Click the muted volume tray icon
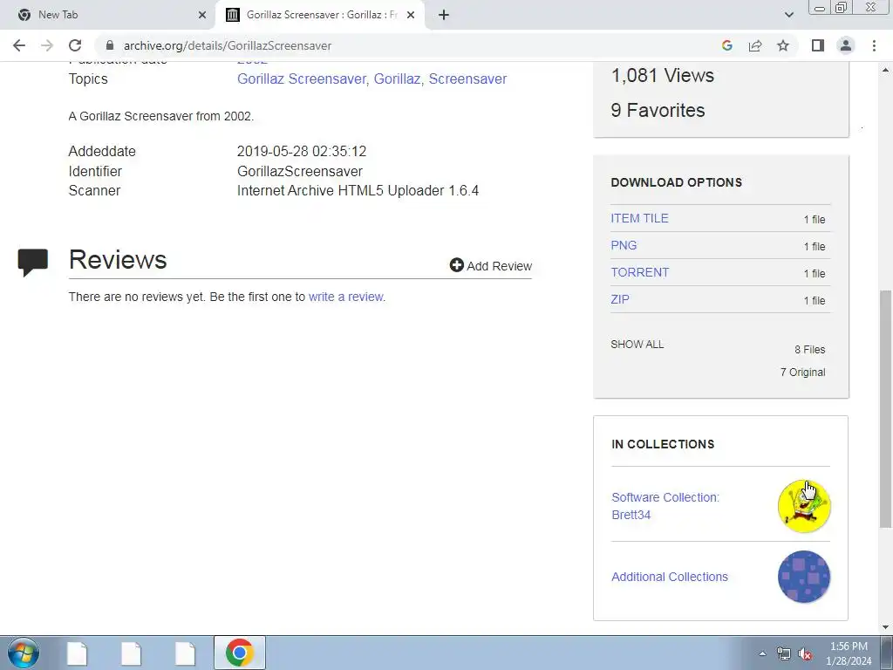 (805, 654)
